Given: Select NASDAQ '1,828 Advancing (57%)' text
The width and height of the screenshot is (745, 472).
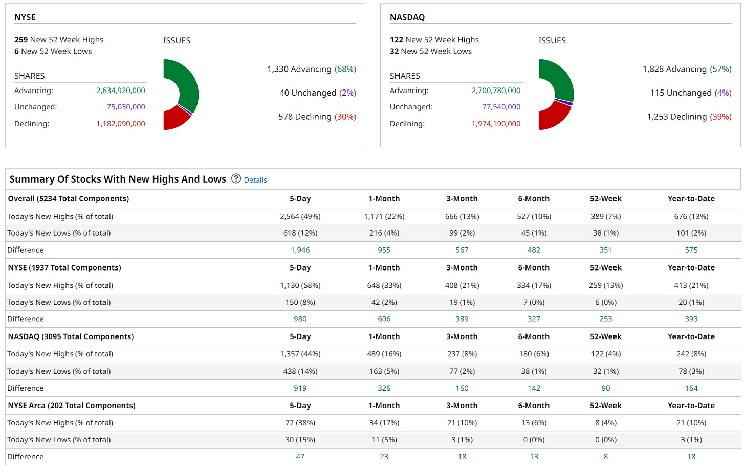Looking at the screenshot, I should tap(687, 69).
